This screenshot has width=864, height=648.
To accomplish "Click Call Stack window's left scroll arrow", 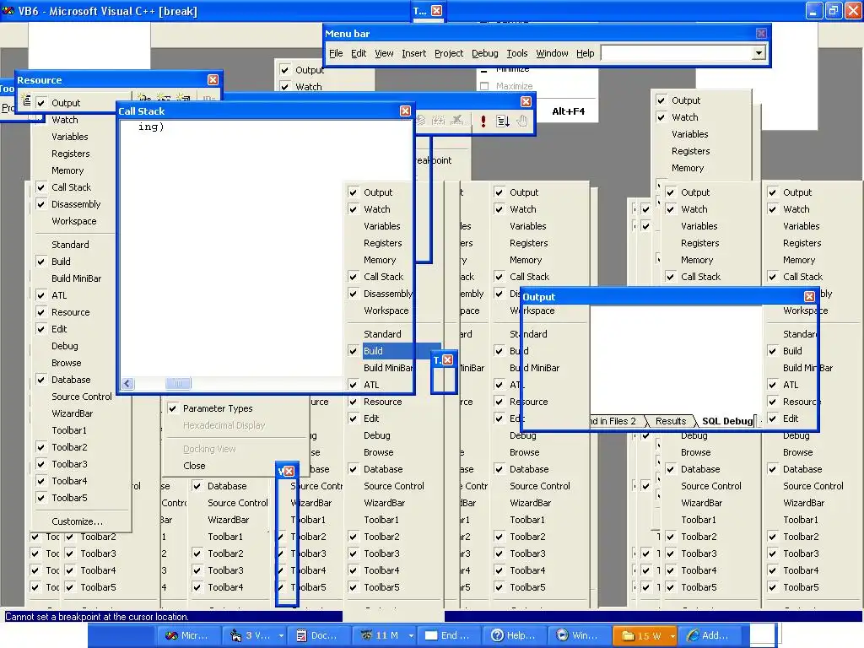I will (x=127, y=384).
